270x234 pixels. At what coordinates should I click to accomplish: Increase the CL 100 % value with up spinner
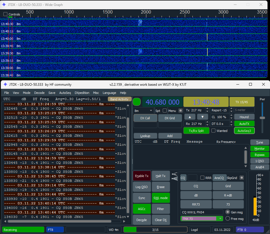(x=232, y=116)
